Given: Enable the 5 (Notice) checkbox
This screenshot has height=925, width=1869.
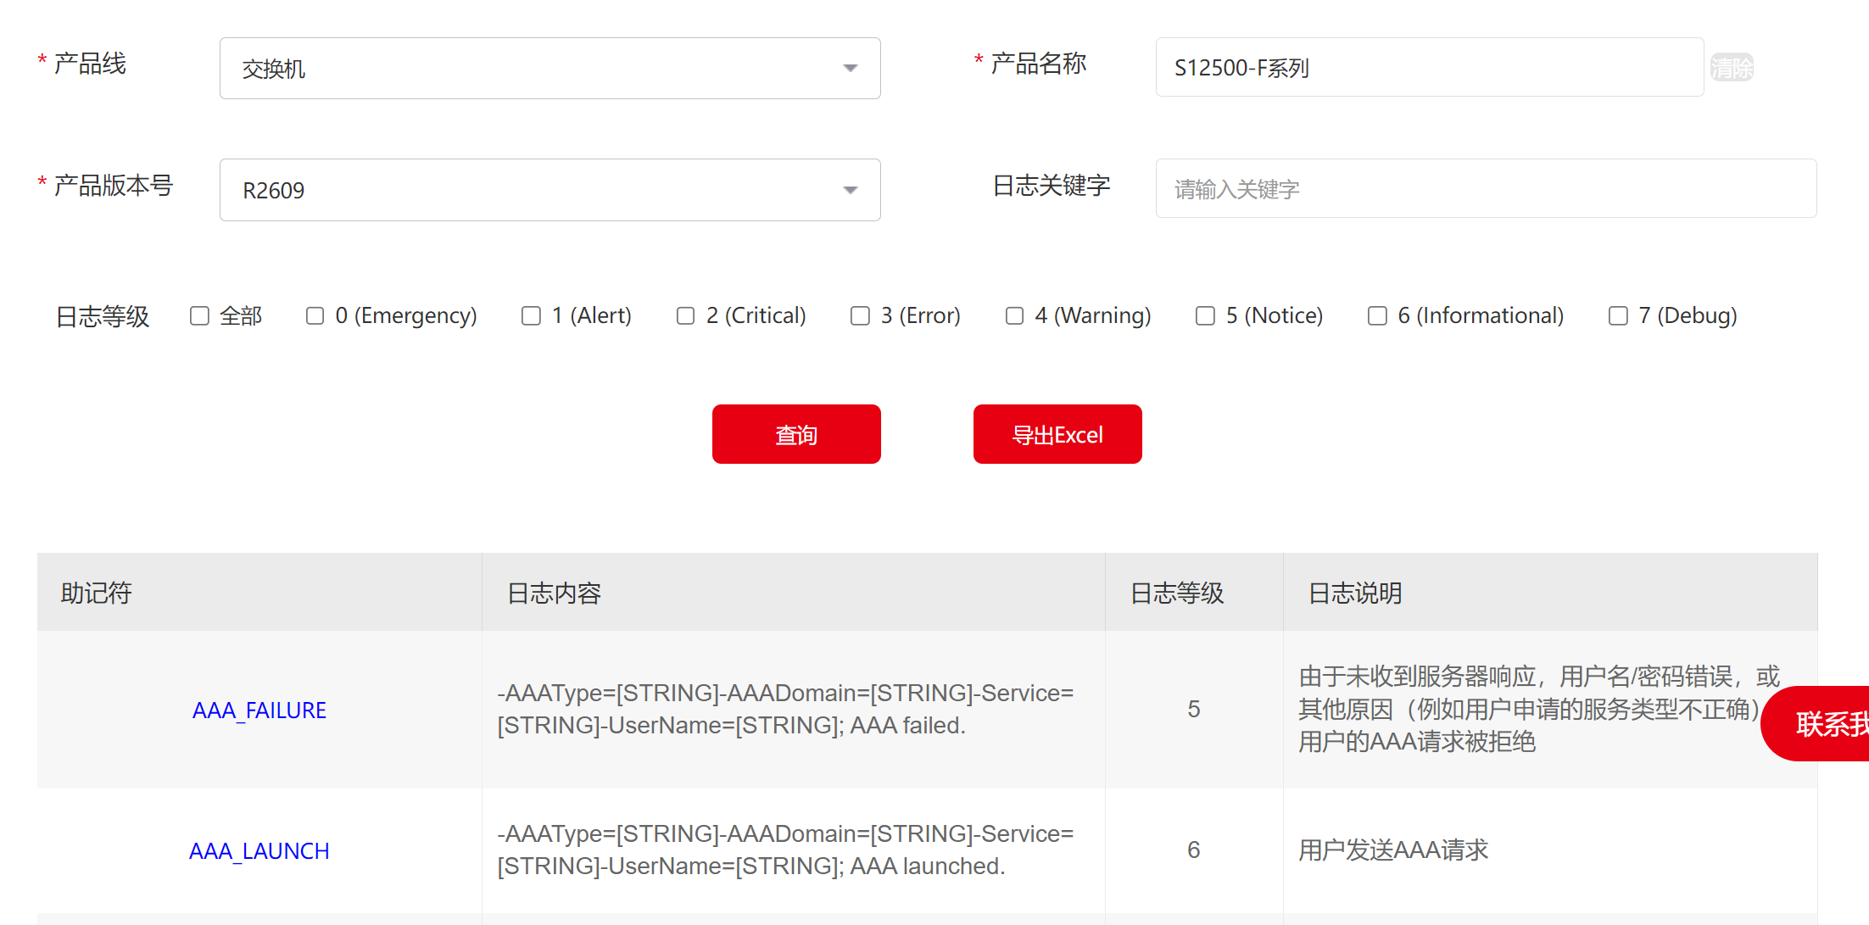Looking at the screenshot, I should click(x=1206, y=315).
